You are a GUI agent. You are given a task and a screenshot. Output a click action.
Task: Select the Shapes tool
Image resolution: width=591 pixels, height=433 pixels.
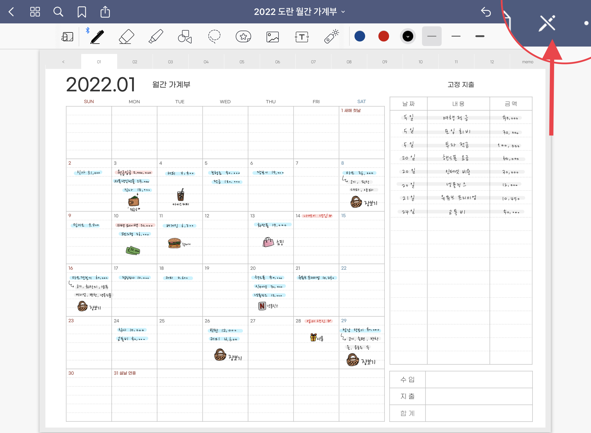click(185, 36)
